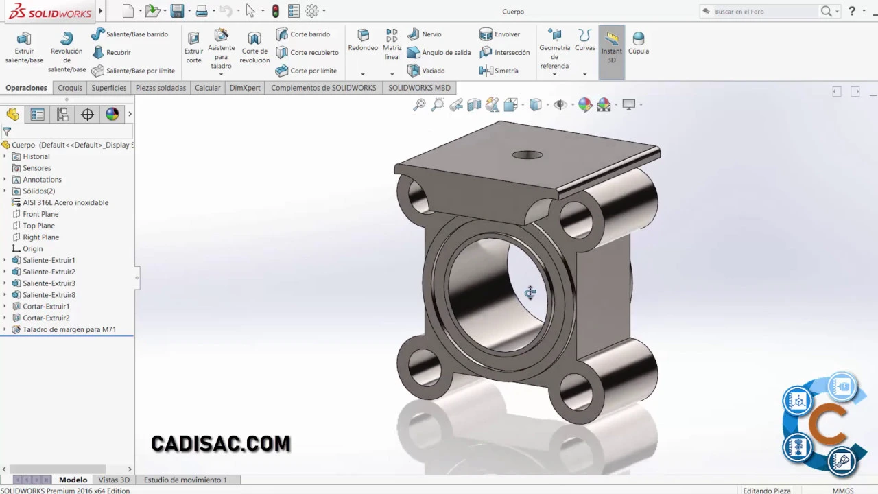Expand the Historial tree node
This screenshot has width=878, height=494.
pos(5,156)
